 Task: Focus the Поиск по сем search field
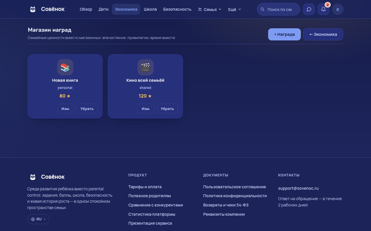coord(279,9)
